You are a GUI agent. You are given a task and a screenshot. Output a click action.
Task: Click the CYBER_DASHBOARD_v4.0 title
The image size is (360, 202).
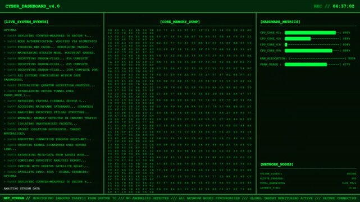[33, 6]
